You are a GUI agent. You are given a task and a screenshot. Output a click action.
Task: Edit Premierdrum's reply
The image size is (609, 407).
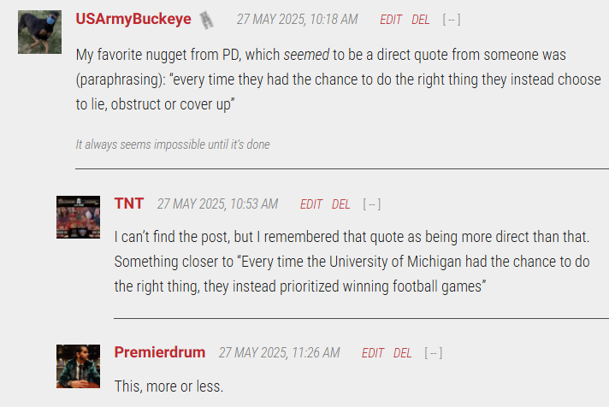(x=372, y=353)
